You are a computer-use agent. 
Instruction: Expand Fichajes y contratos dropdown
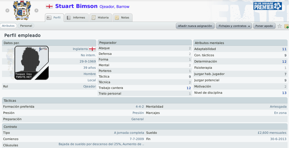pos(234,26)
